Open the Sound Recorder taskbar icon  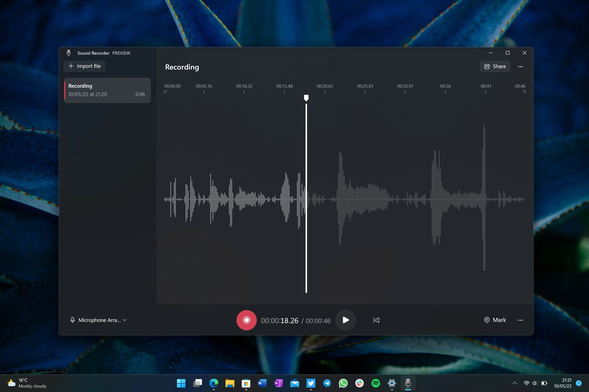tap(408, 383)
